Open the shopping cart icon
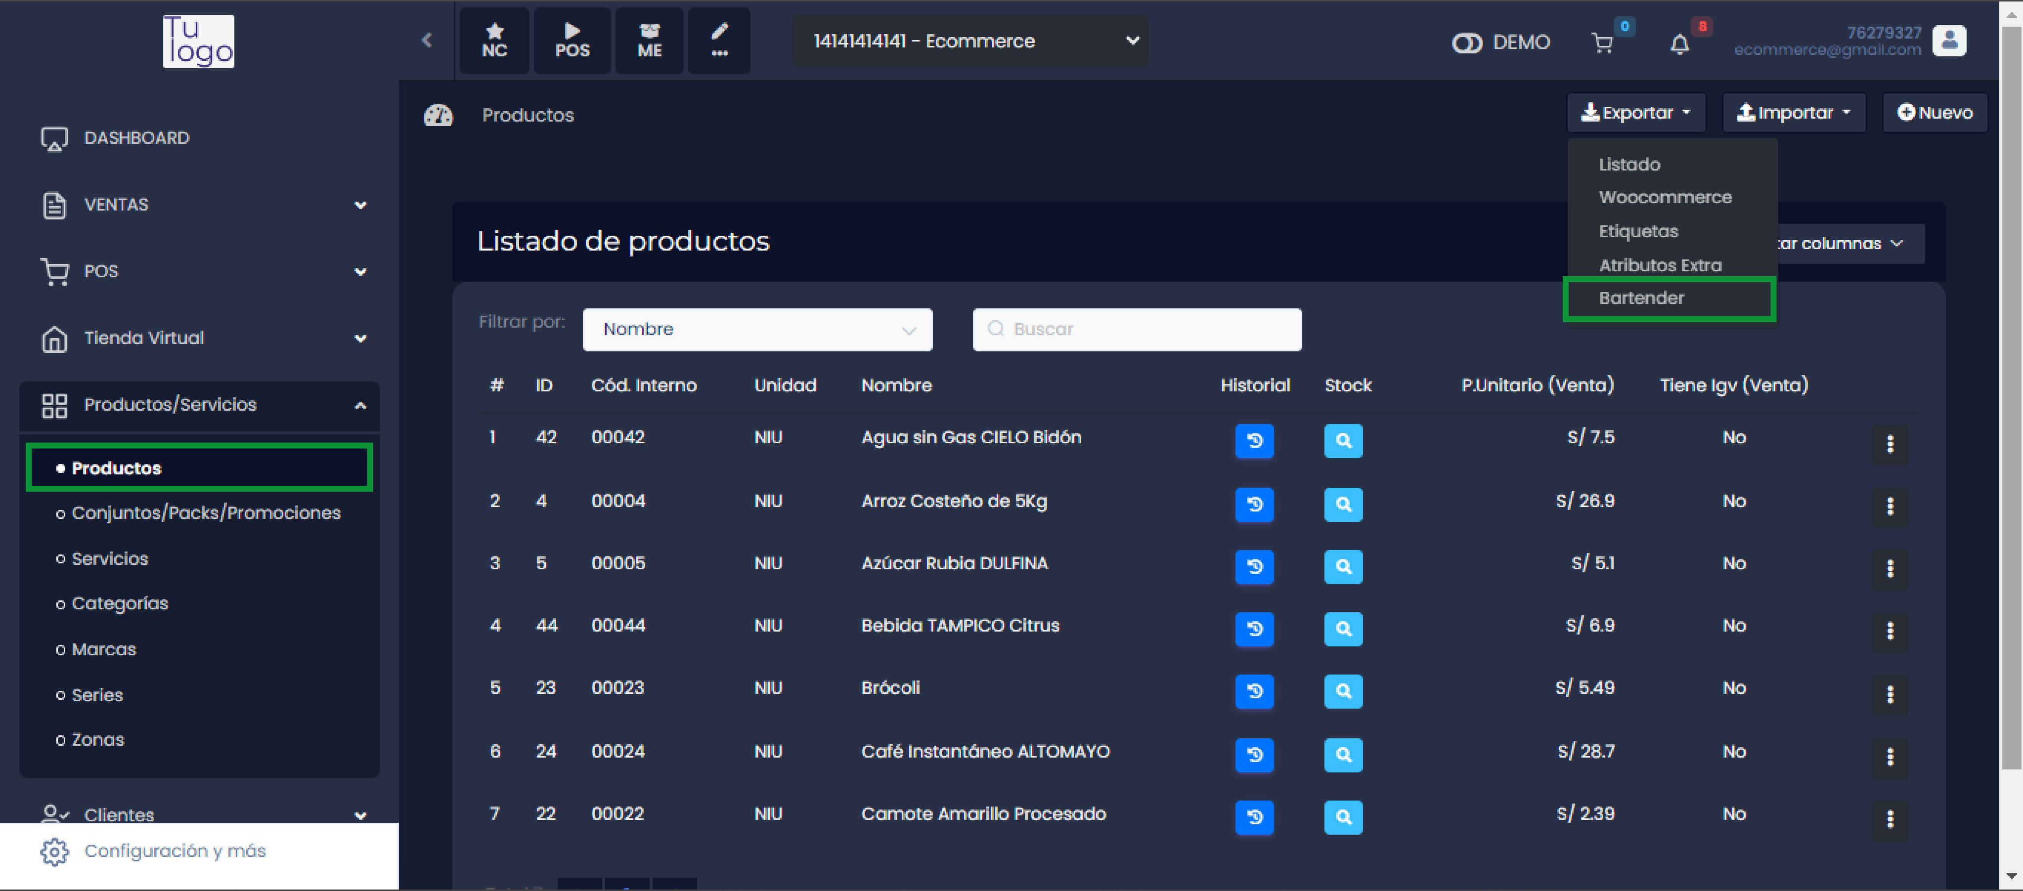This screenshot has height=891, width=2023. [1601, 42]
